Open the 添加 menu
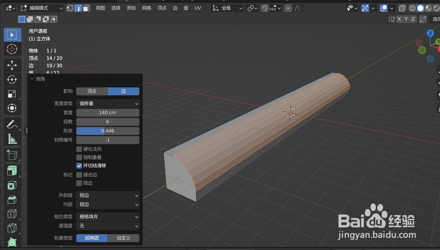The width and height of the screenshot is (440, 250). pos(131,8)
